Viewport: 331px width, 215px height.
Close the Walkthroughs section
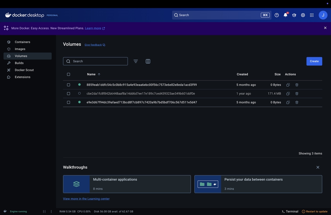click(x=318, y=167)
